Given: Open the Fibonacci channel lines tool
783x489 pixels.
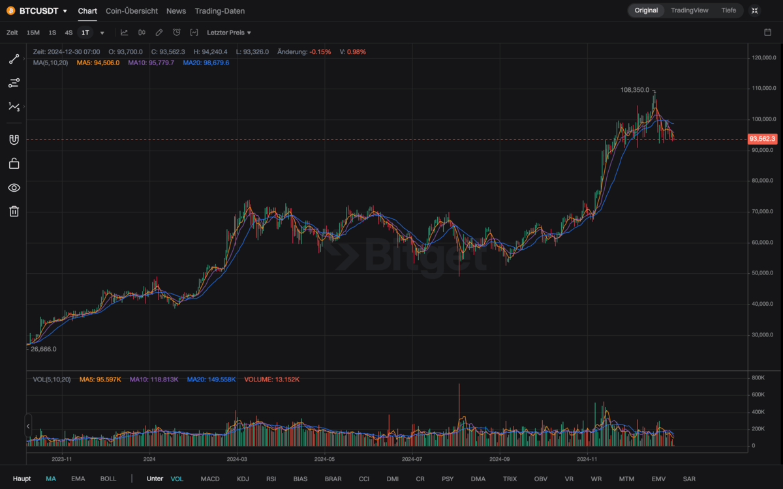Looking at the screenshot, I should pyautogui.click(x=14, y=83).
